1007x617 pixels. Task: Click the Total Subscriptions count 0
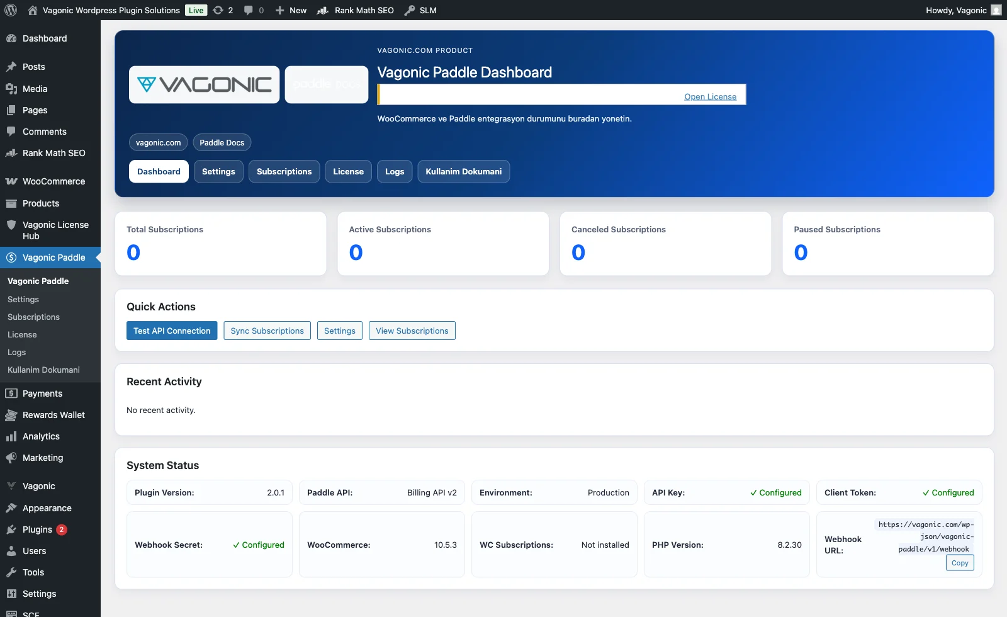coord(133,252)
